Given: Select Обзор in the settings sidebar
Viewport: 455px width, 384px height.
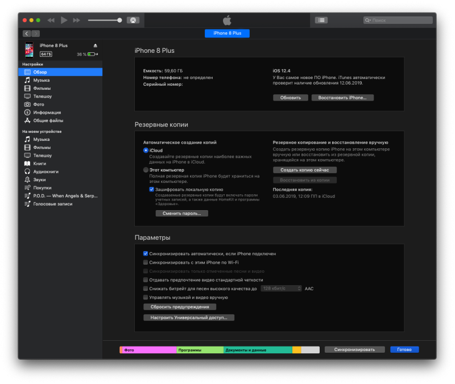Looking at the screenshot, I should [60, 72].
